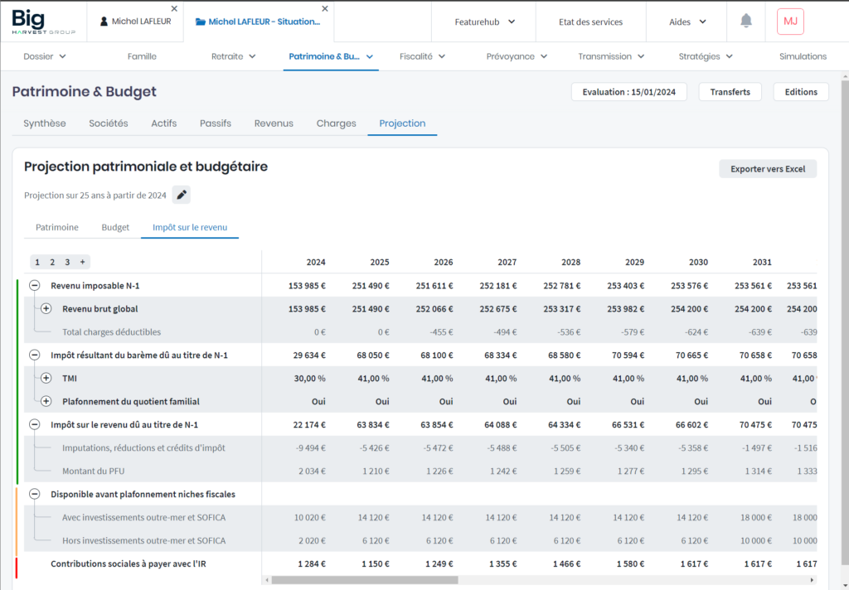Viewport: 849px width, 590px height.
Task: Click the Big Harvest Group logo
Action: 43,22
